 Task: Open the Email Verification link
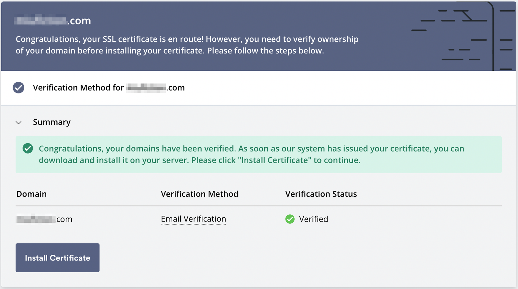tap(193, 219)
